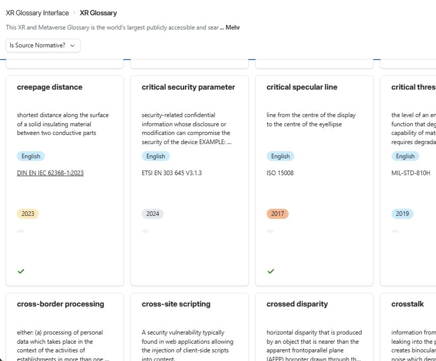
Task: Click the 2019 year tag
Action: pos(402,214)
